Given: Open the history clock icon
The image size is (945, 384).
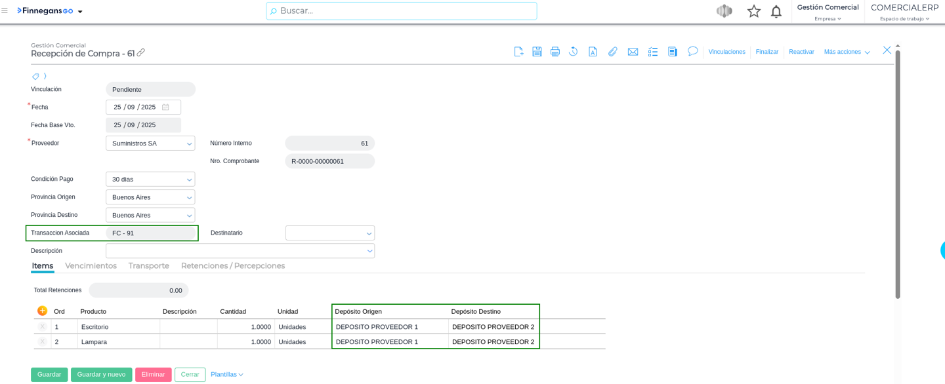Looking at the screenshot, I should pyautogui.click(x=574, y=52).
